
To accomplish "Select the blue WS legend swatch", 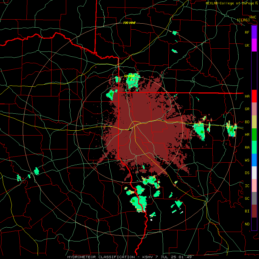I will tap(254, 160).
